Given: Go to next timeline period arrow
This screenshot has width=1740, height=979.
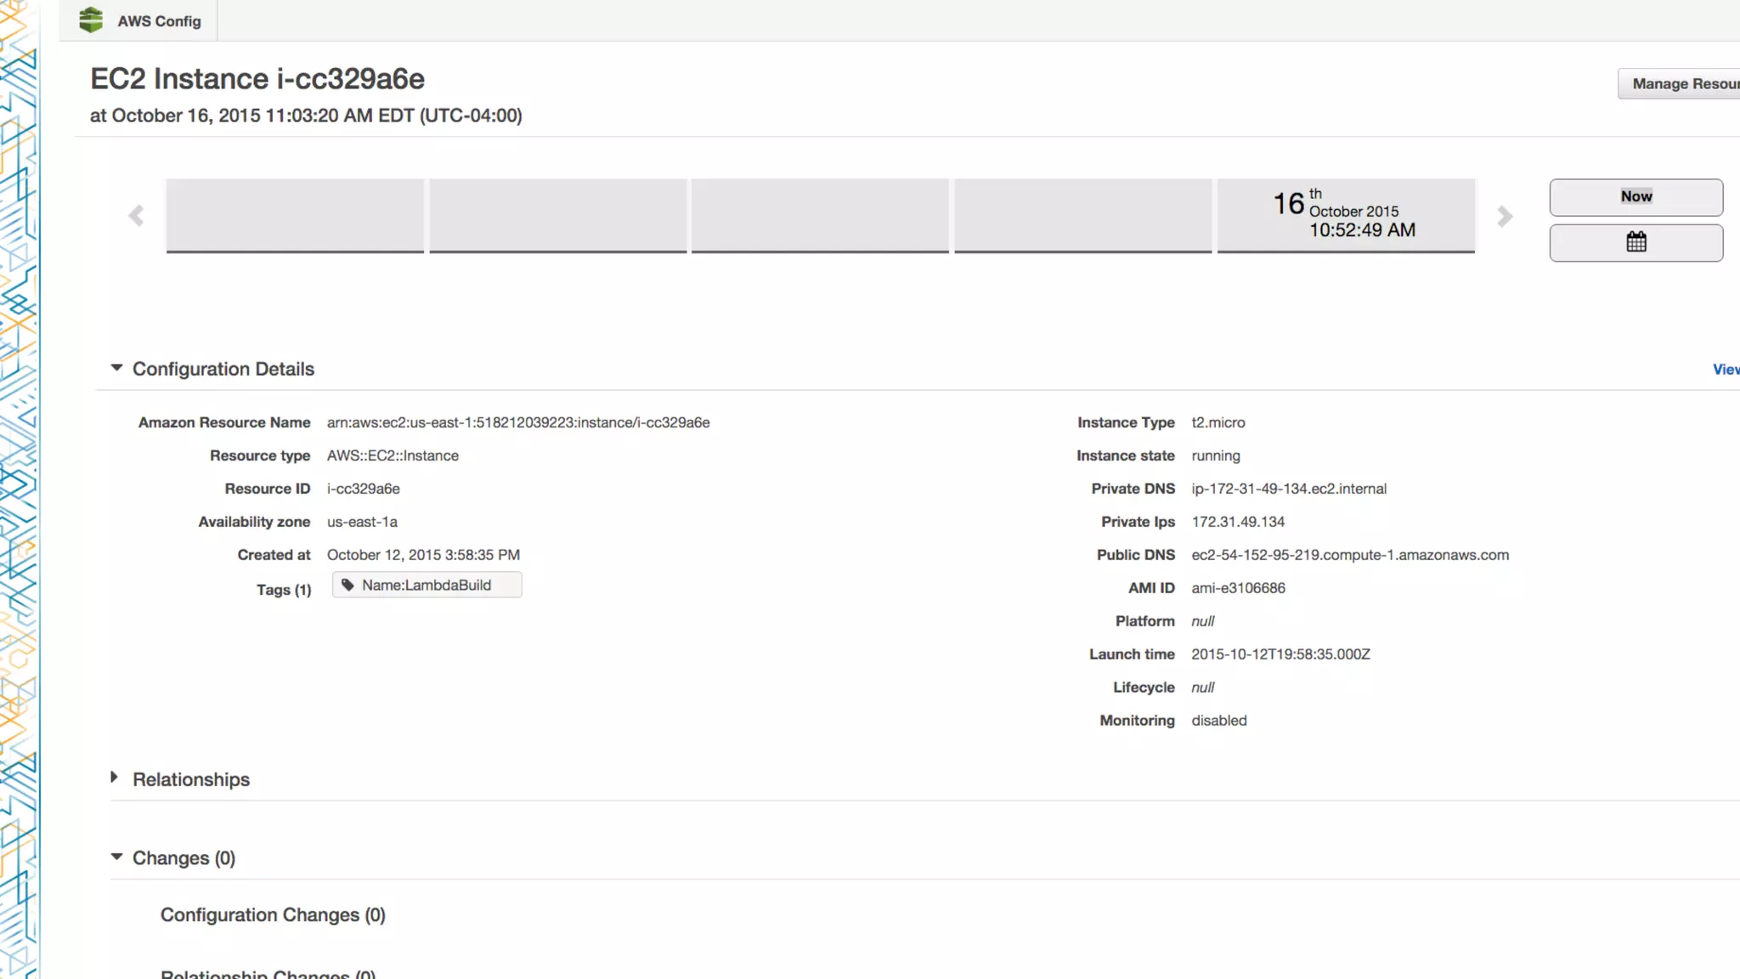Looking at the screenshot, I should [x=1505, y=216].
